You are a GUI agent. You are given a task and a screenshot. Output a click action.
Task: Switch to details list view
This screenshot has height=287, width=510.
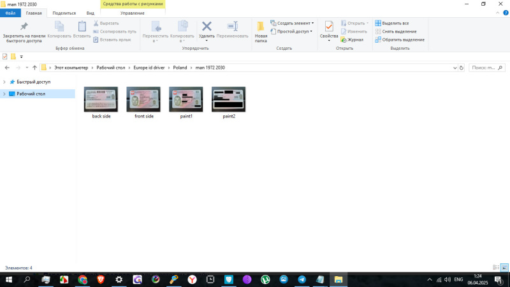496,268
